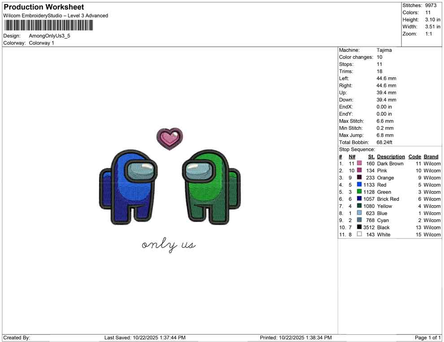Viewport: 444px width, 342px height.
Task: Click the 'Page 1 of 1' footer text
Action: pos(427,338)
